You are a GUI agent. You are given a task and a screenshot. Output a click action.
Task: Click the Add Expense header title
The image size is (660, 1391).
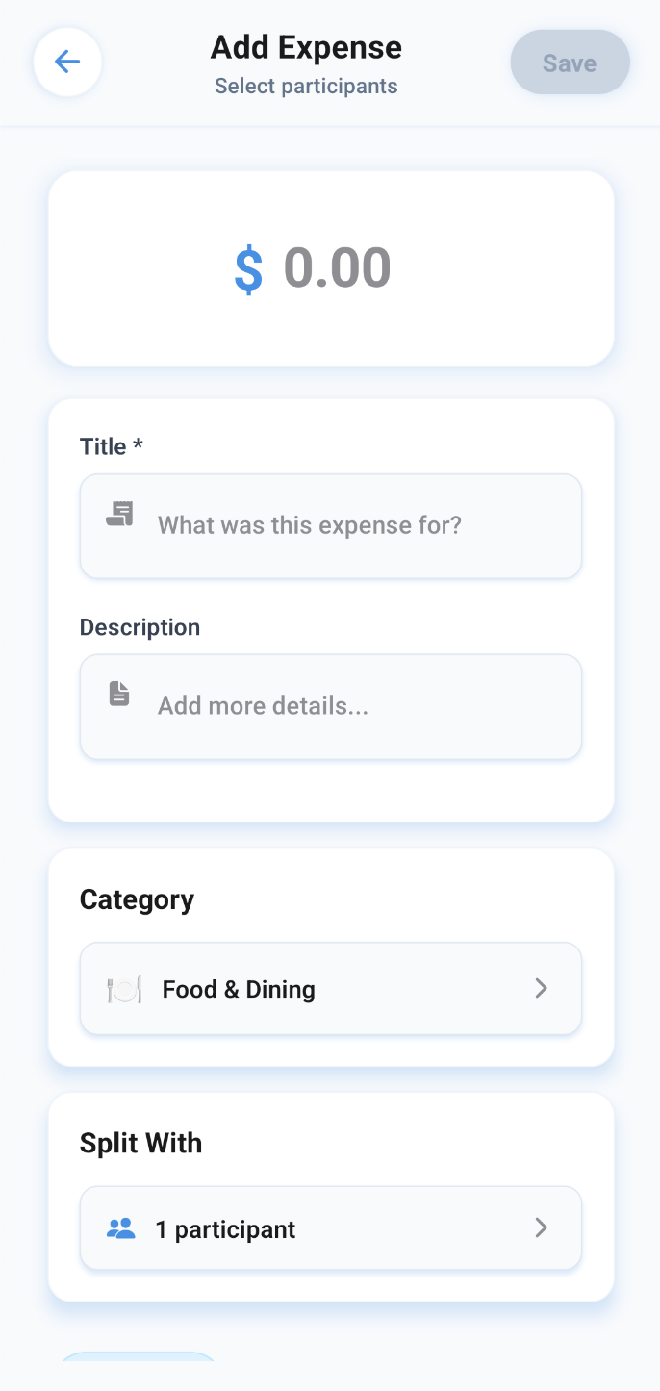click(x=306, y=46)
